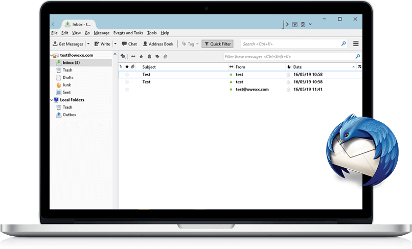
Task: Star the second Test message
Action: 127,82
